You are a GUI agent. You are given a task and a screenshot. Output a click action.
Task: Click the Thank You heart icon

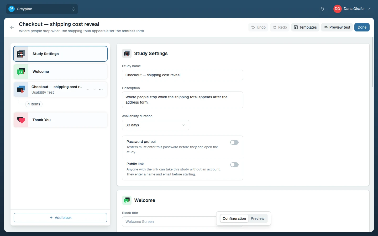coord(21,120)
